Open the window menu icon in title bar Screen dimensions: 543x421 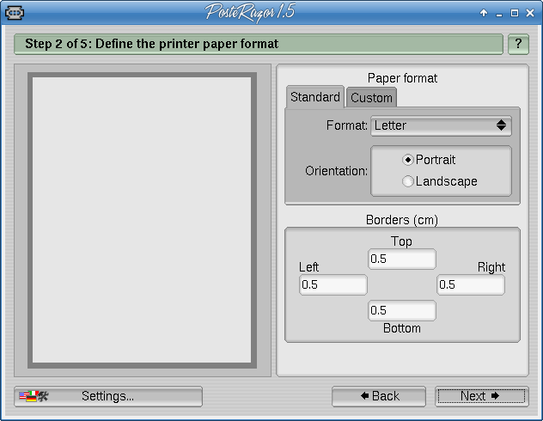pyautogui.click(x=15, y=13)
